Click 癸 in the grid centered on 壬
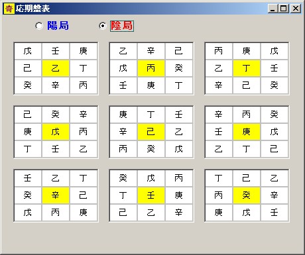The image size is (305, 255). (123, 178)
